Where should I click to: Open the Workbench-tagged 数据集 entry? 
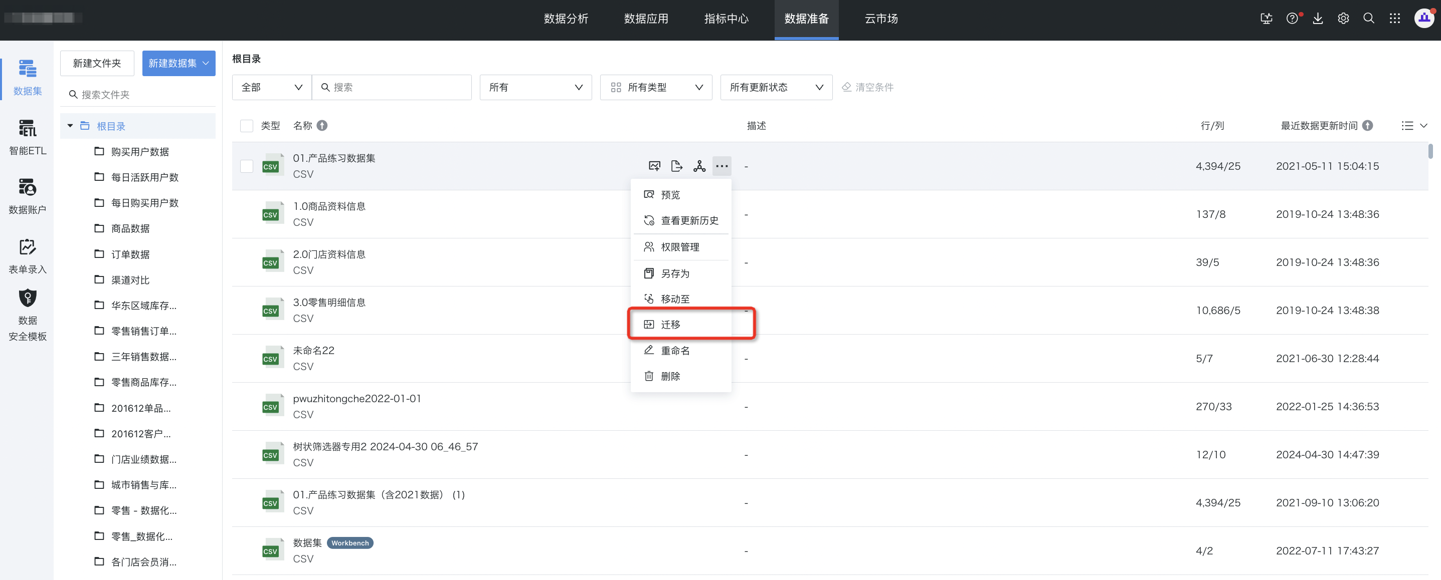[307, 542]
